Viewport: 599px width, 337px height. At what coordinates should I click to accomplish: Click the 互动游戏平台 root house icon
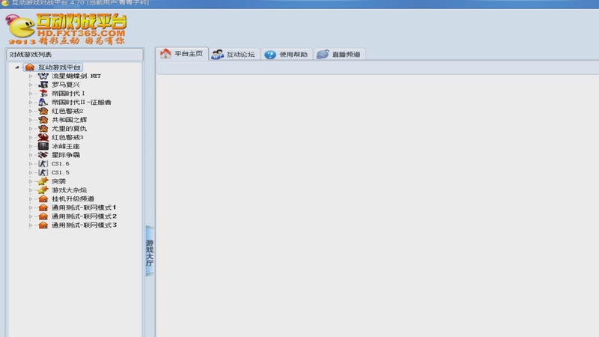30,67
